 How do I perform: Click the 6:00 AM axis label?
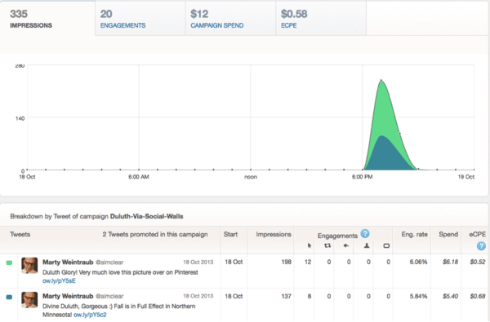click(139, 177)
